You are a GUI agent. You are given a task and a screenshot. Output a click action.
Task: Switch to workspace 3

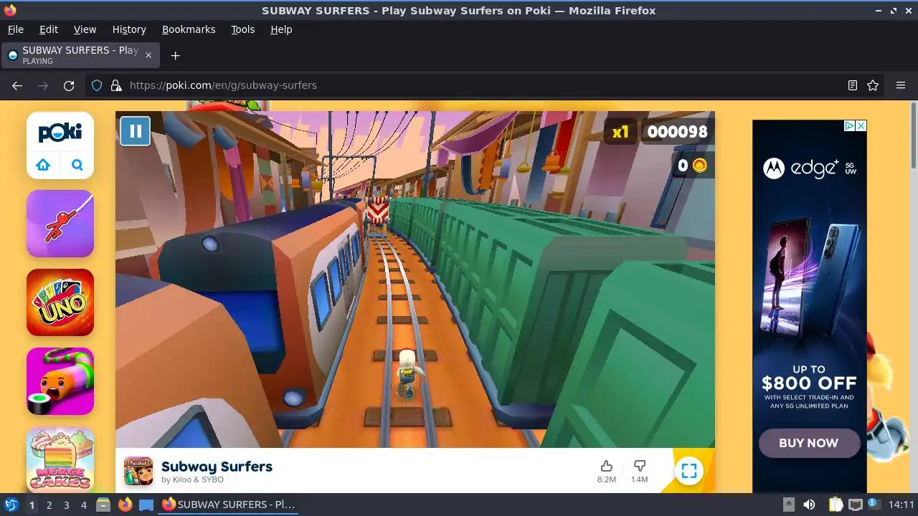click(66, 505)
